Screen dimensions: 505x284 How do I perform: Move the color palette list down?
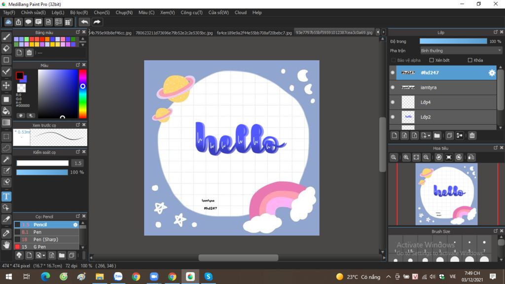(83, 45)
